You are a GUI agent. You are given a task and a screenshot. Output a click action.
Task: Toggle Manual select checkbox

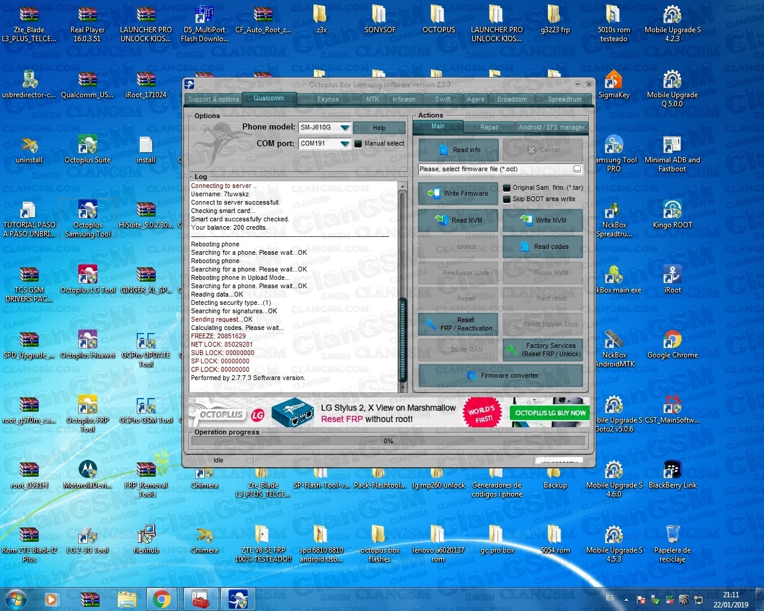point(358,144)
